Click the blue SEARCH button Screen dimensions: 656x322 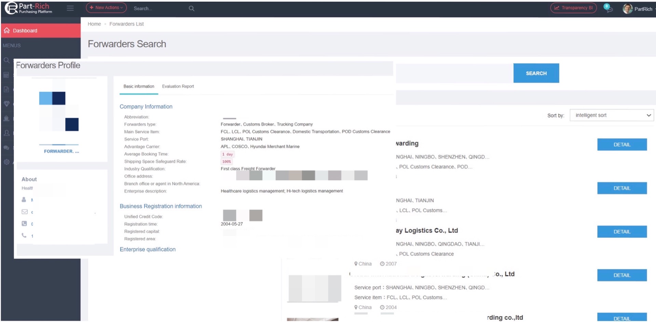pos(536,73)
